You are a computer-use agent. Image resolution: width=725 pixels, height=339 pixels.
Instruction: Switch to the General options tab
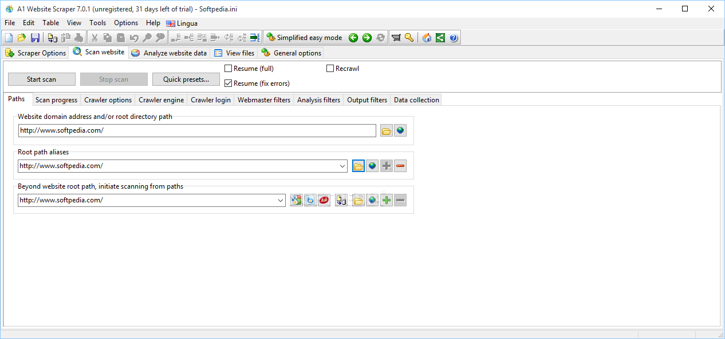pyautogui.click(x=291, y=53)
